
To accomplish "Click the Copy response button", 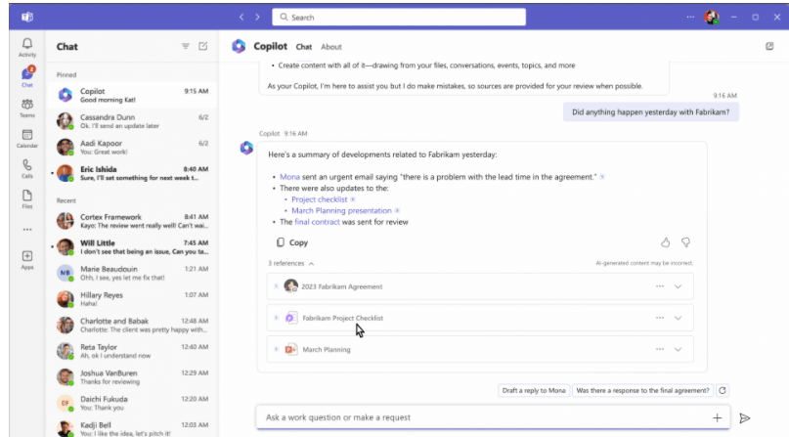I will click(292, 242).
